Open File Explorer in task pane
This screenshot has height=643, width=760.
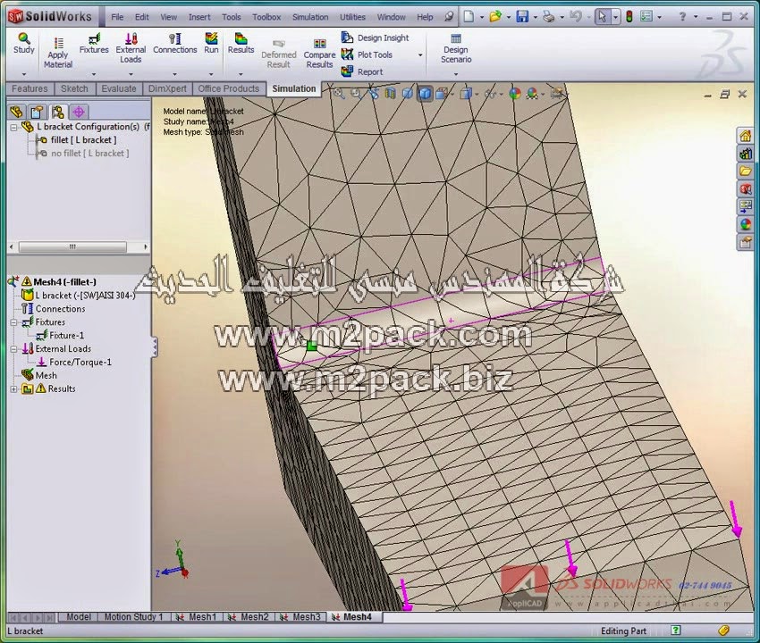746,171
